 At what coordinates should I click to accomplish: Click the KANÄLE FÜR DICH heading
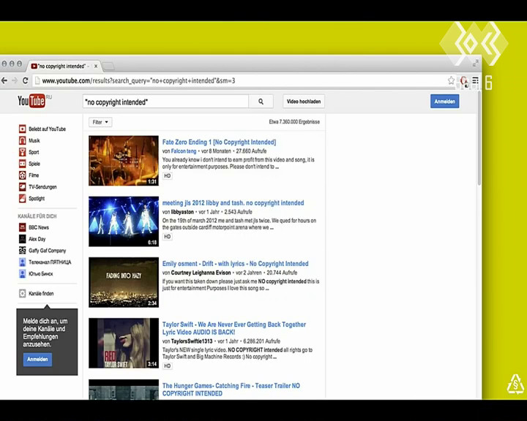click(37, 216)
